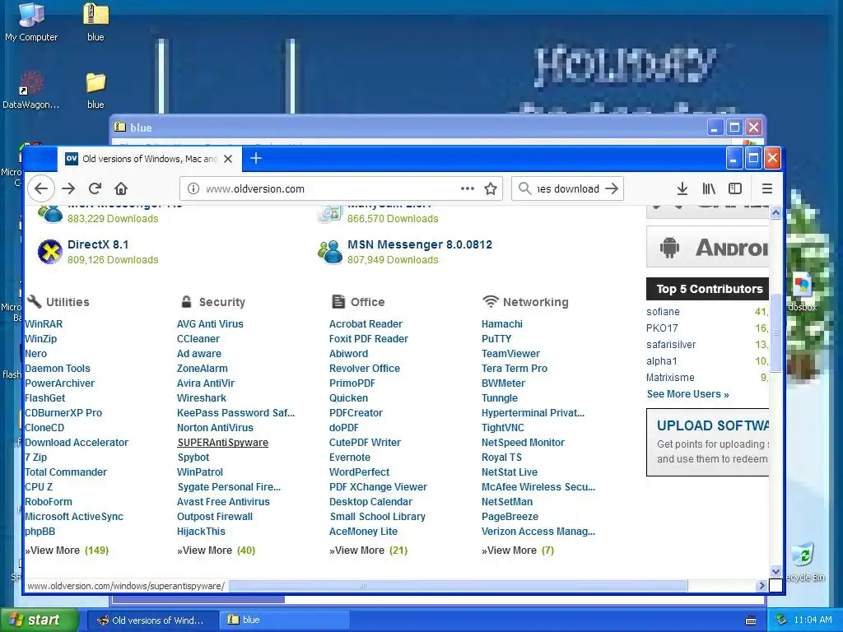Viewport: 843px width, 632px height.
Task: Open the CCleaner link
Action: pos(198,339)
